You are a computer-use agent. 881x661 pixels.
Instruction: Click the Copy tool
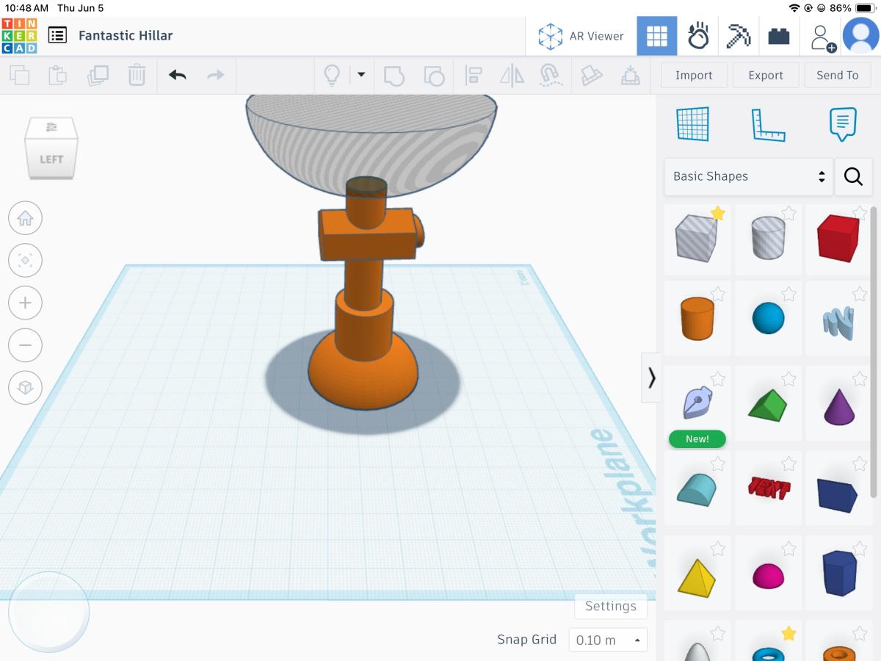pos(19,75)
